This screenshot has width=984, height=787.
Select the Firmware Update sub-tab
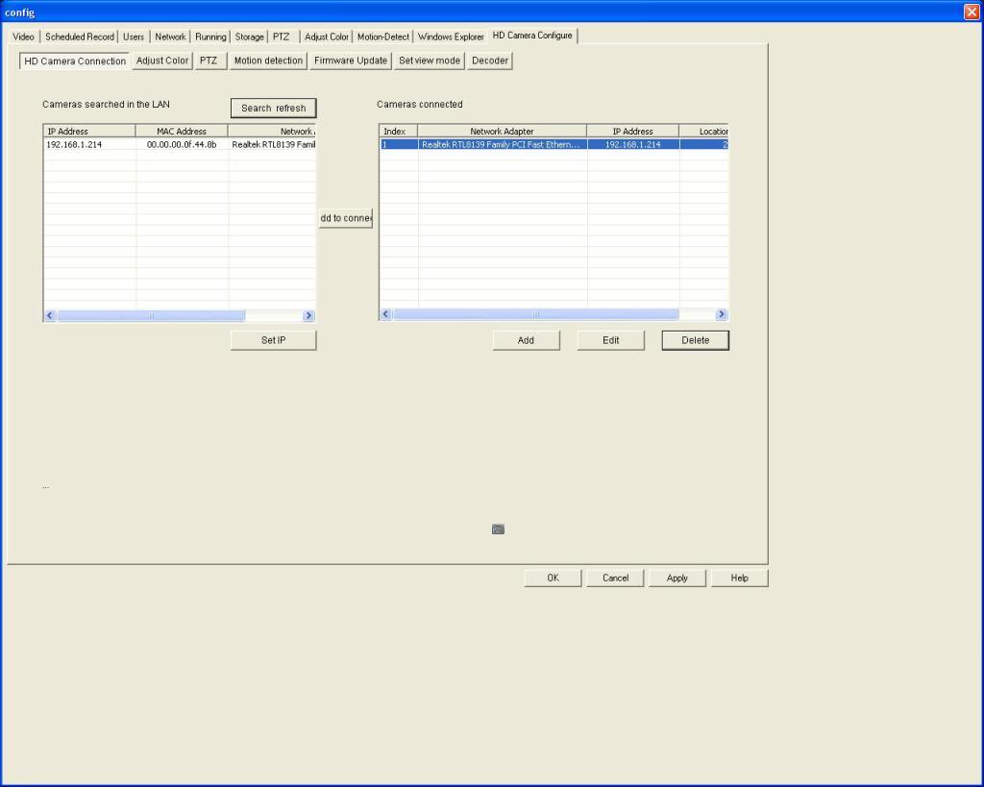click(351, 61)
